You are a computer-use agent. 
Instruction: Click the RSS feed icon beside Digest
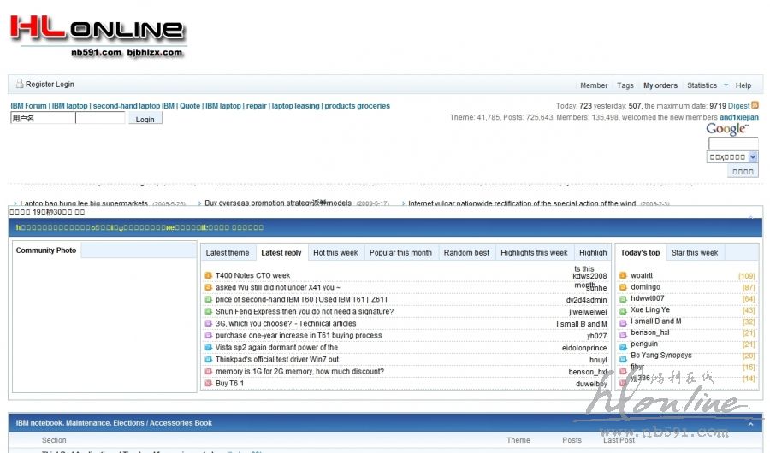[x=755, y=105]
